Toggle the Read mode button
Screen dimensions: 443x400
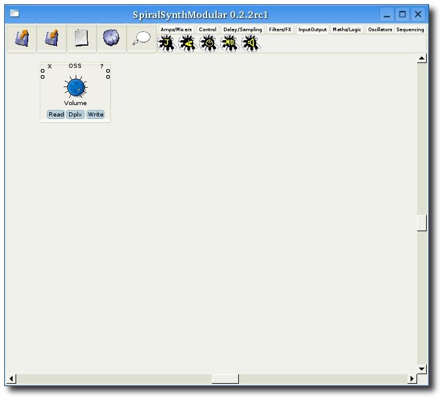coord(56,115)
